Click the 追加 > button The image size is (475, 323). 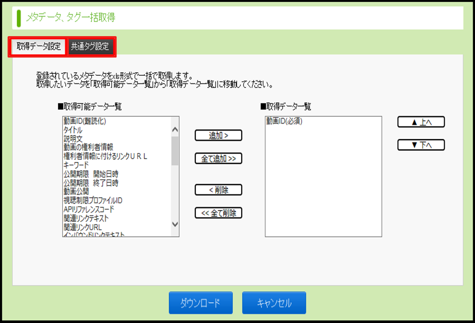point(219,136)
